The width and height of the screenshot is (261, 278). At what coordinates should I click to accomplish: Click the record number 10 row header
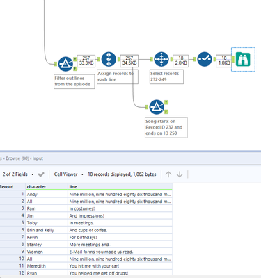pyautogui.click(x=13, y=259)
